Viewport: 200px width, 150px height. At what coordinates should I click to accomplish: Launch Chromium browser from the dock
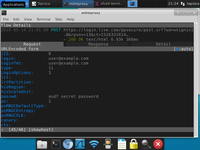coord(68,144)
